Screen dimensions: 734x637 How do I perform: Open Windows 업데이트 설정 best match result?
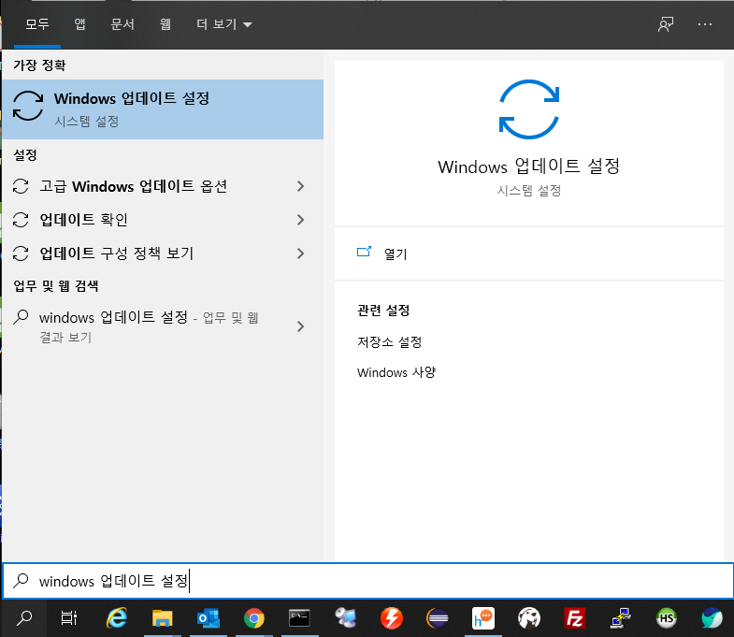[163, 109]
